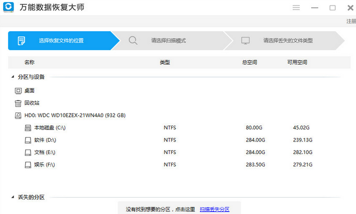Sort by the 总空间 column header
Viewport: 356px width, 214px height.
[250, 62]
